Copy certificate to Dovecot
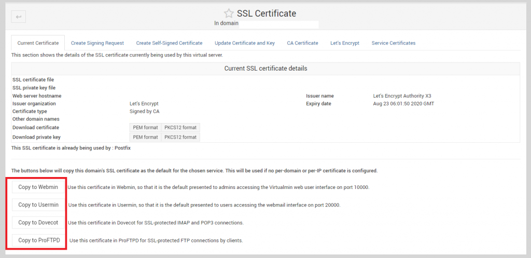Viewport: 531px width, 258px height. (x=38, y=223)
